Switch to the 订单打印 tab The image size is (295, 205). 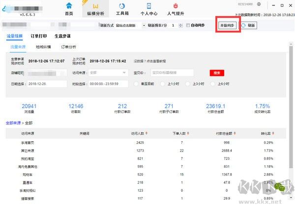pyautogui.click(x=39, y=36)
